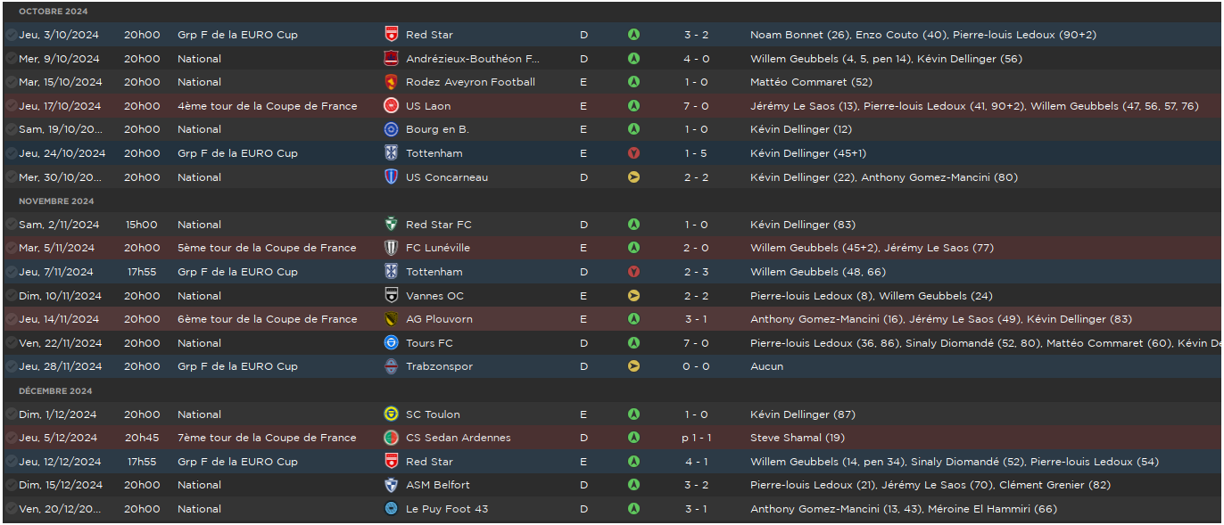The width and height of the screenshot is (1224, 525).
Task: Click the red loss icon on 24/10/2024 match
Action: [633, 153]
